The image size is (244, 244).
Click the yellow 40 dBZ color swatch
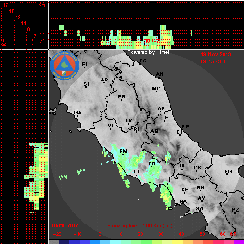pyautogui.click(x=177, y=242)
